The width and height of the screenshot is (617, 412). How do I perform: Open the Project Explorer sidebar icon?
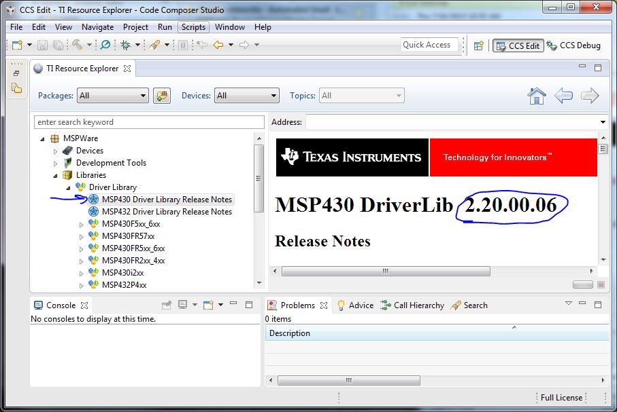tap(16, 88)
